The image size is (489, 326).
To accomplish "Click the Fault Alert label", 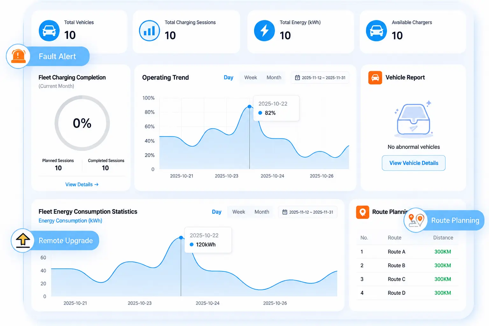I will (x=57, y=56).
